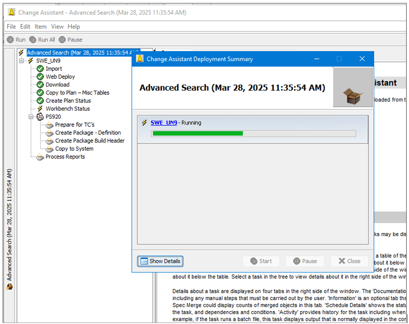Close the Deployment Summary dialog with X
409x324 pixels.
[x=362, y=59]
